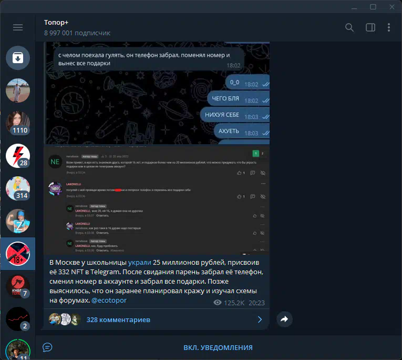Click the 125.2K views eye indicator
402x360 pixels.
(x=229, y=303)
